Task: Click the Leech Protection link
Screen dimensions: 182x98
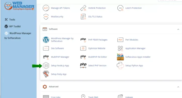Action: click(x=133, y=8)
